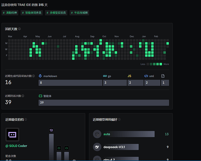Click the go bar showing 3
Screen dimensions: 201x161
tap(115, 83)
